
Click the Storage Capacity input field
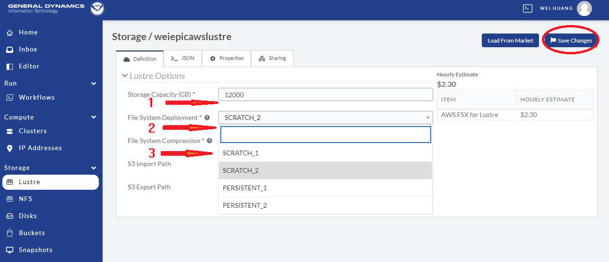click(326, 94)
